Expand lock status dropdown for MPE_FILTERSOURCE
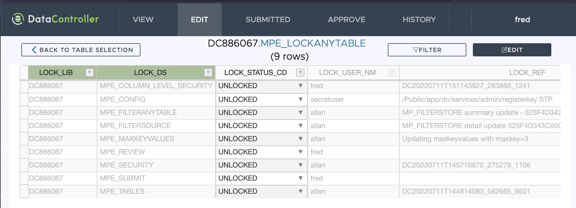The height and width of the screenshot is (208, 576). (301, 126)
